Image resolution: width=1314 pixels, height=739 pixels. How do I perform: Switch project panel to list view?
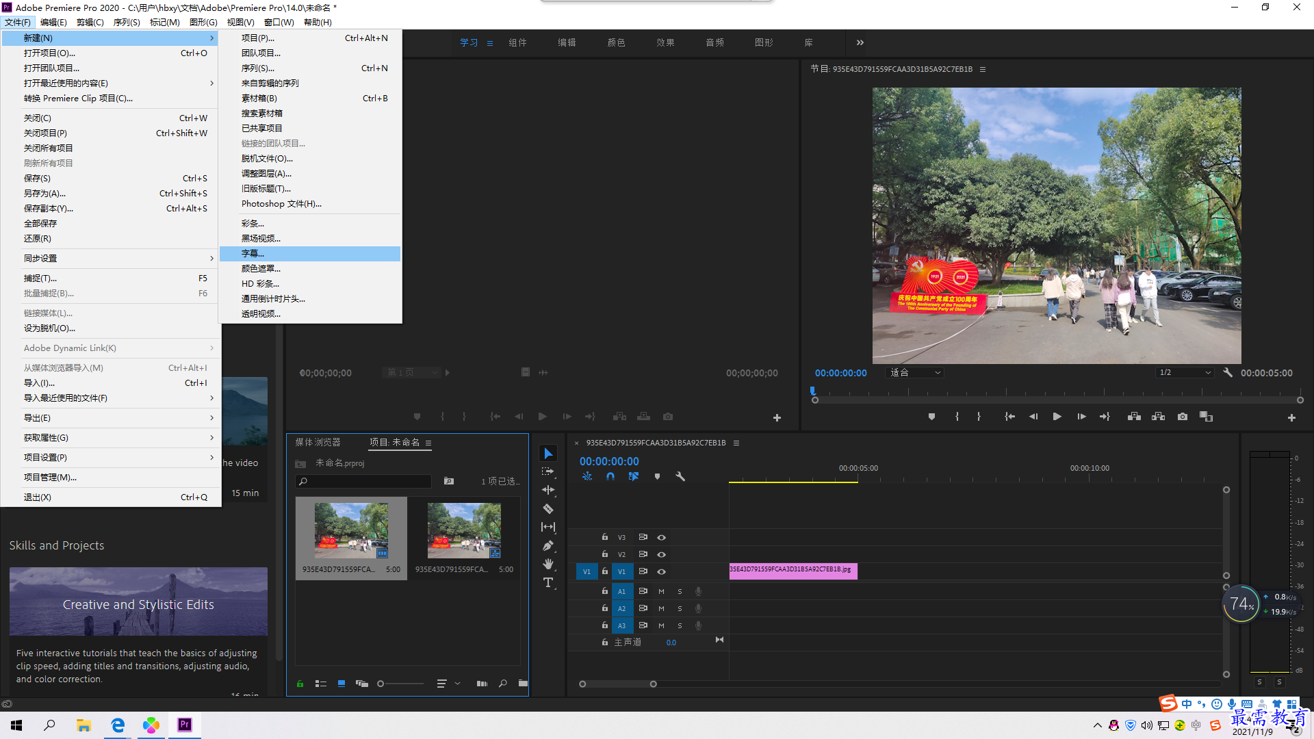tap(320, 684)
